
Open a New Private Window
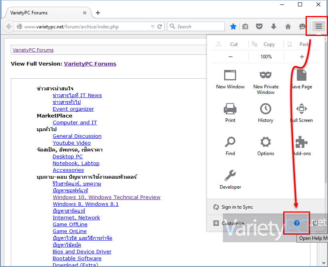(x=266, y=82)
